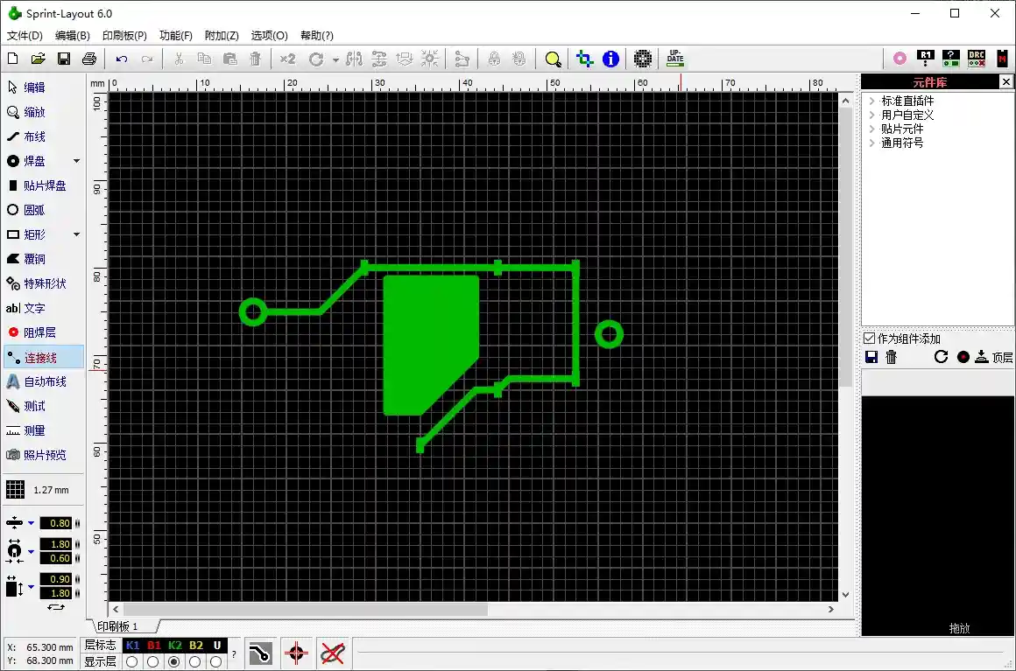Viewport: 1016px width, 671px height.
Task: Open the 选项(O) menu
Action: [269, 36]
